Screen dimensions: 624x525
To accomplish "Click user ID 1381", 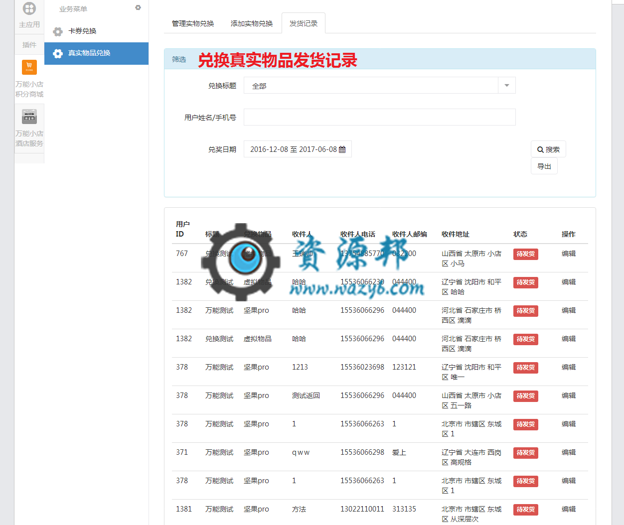I will 184,509.
